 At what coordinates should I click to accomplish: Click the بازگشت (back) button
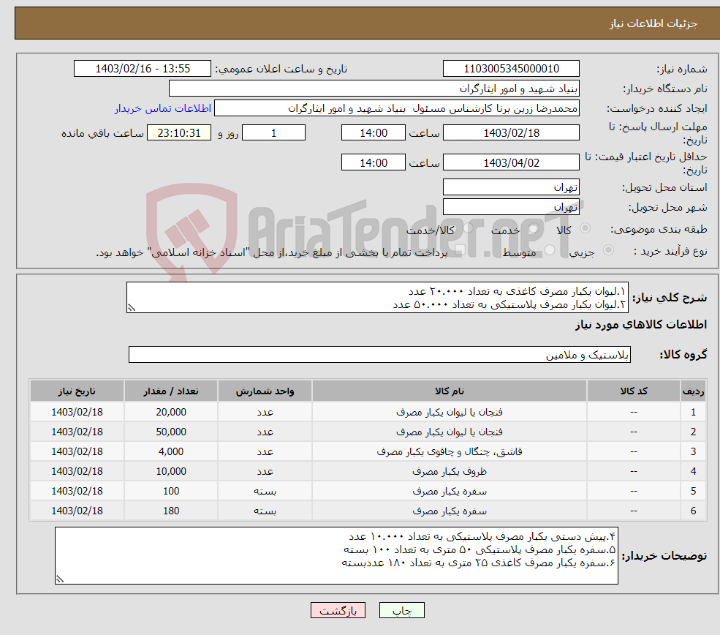pos(338,610)
